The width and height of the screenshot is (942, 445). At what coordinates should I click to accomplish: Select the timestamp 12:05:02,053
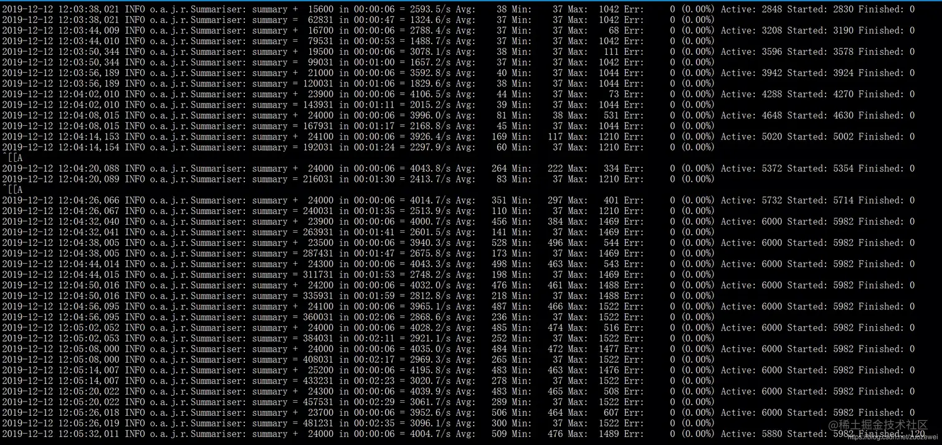coord(89,338)
